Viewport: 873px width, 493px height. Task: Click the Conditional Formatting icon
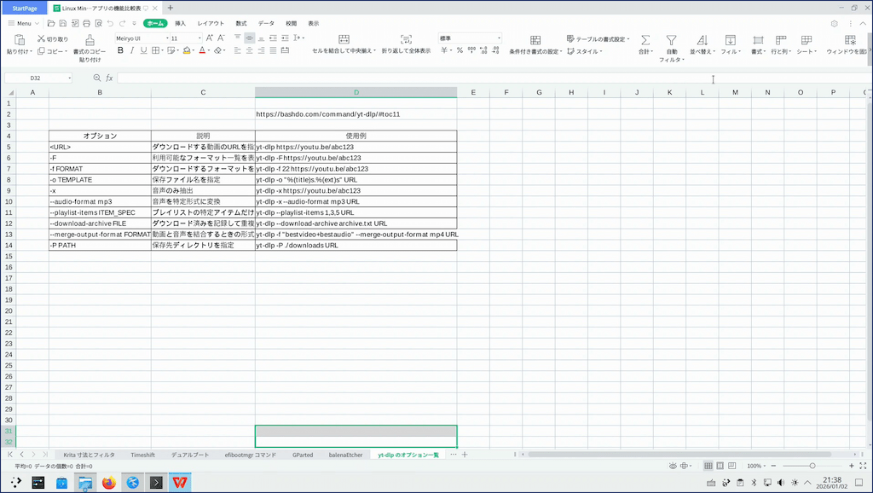point(535,40)
